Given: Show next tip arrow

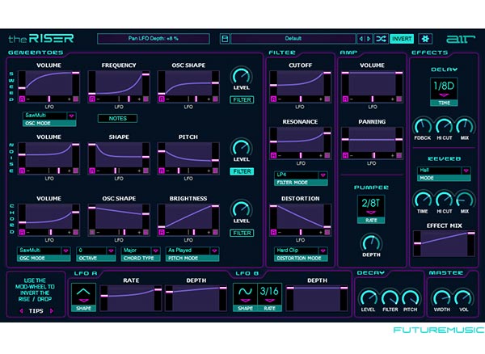Looking at the screenshot, I should point(52,310).
